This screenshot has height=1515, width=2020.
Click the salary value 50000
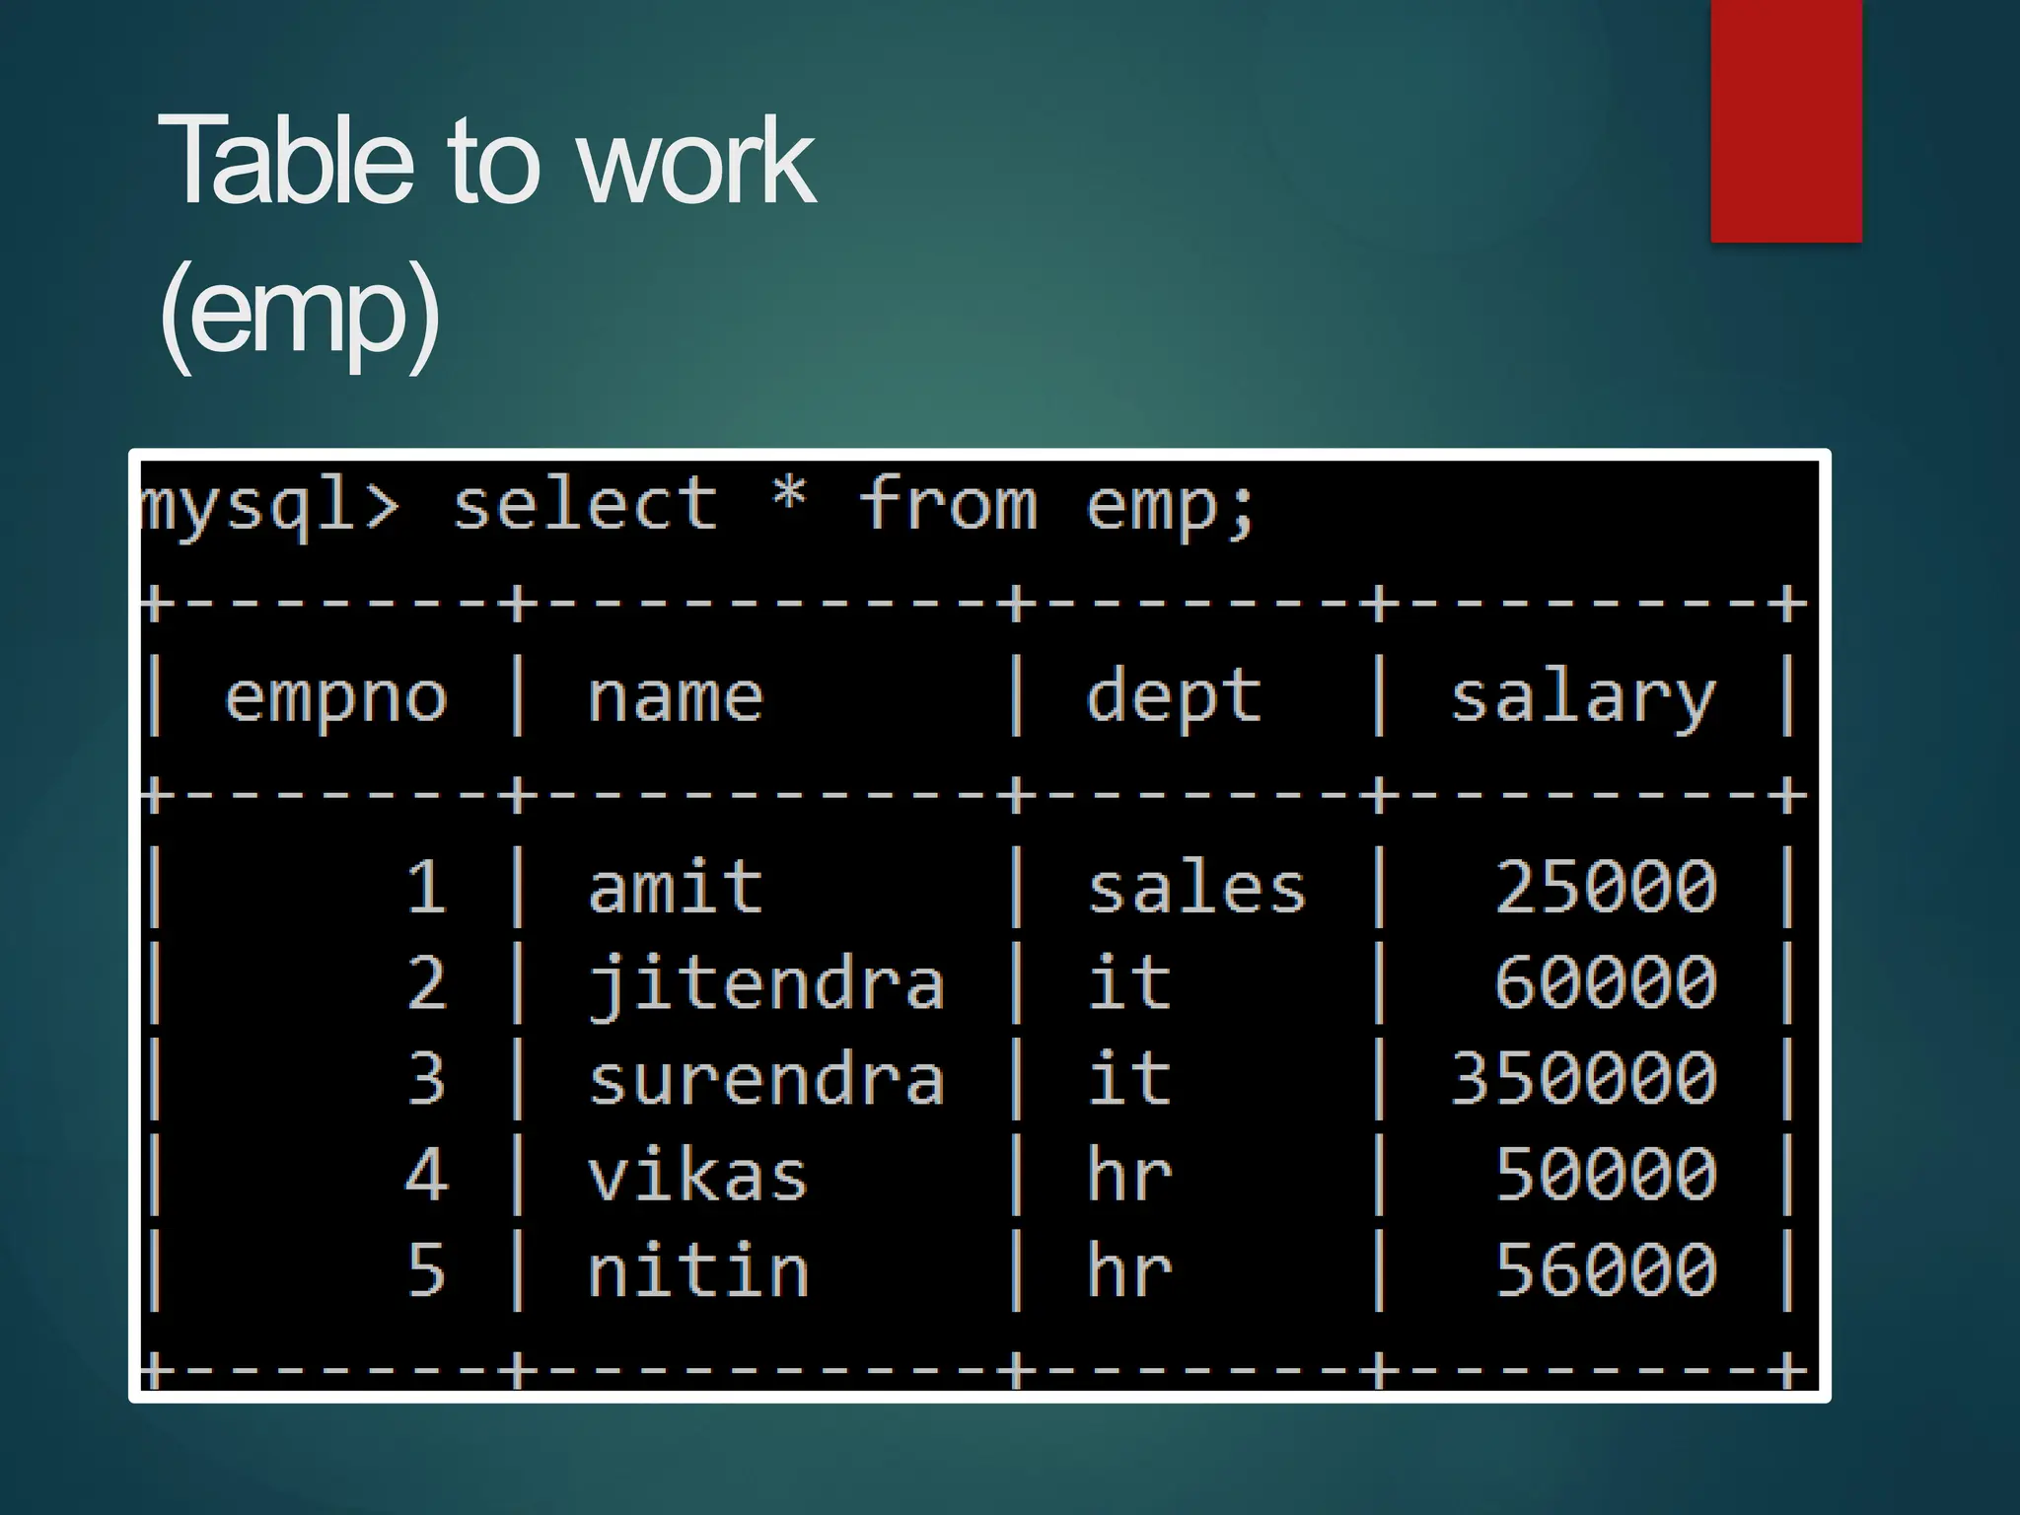pyautogui.click(x=1606, y=1174)
